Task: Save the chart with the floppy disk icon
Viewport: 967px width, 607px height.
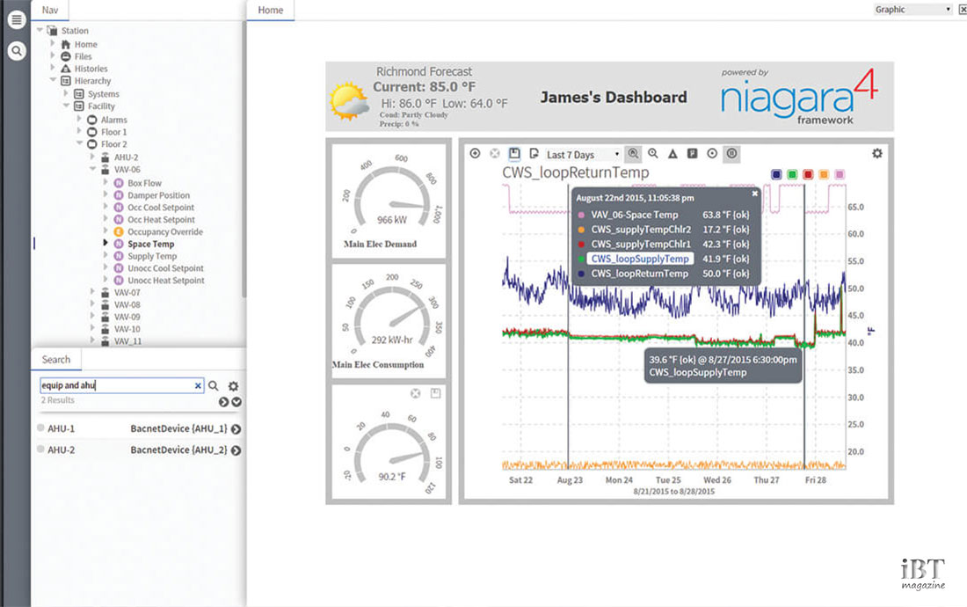Action: 514,153
